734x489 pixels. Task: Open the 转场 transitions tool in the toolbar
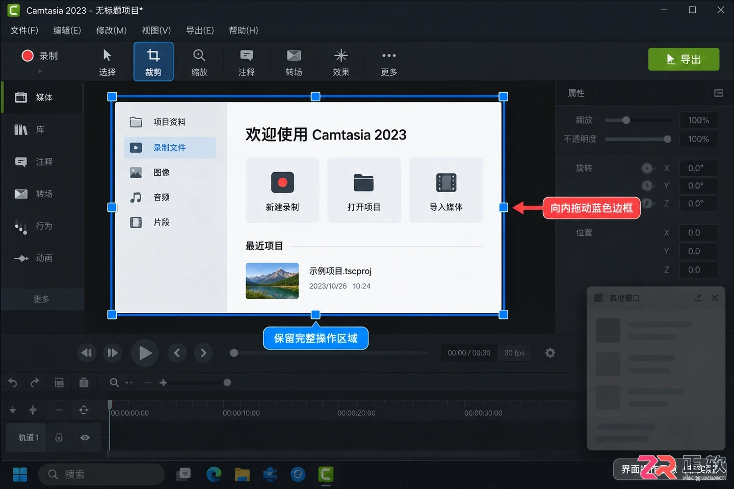tap(294, 62)
